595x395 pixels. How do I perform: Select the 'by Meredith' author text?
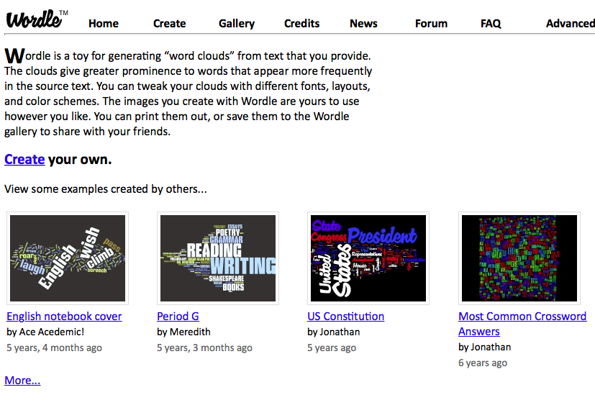pos(183,332)
